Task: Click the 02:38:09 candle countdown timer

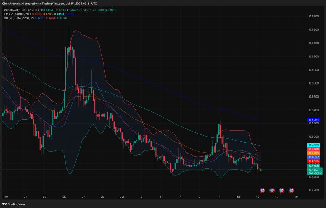Action: pyautogui.click(x=313, y=173)
